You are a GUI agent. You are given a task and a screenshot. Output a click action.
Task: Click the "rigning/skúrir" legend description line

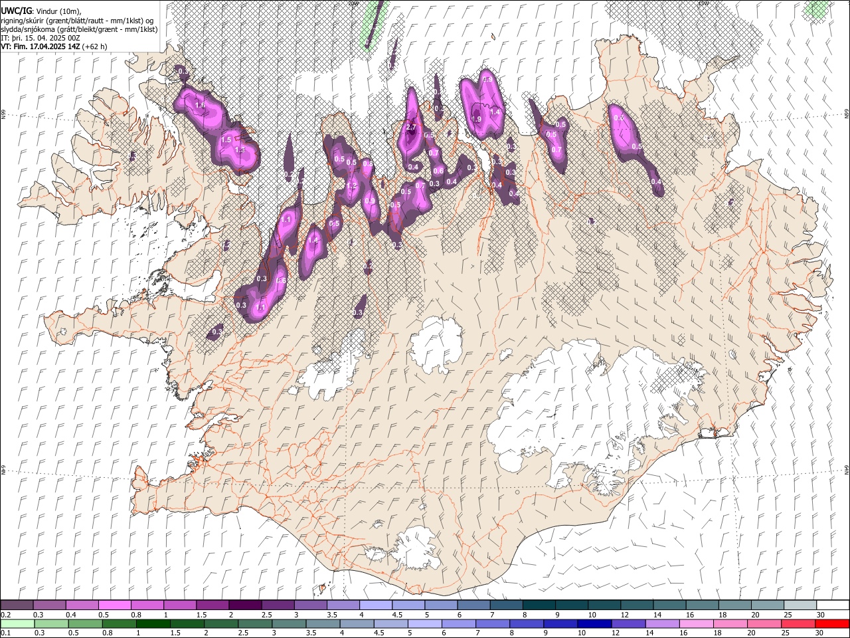[x=78, y=21]
